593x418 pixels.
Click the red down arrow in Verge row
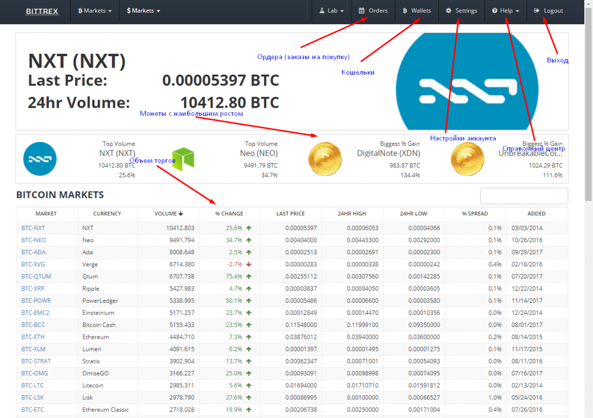point(248,264)
